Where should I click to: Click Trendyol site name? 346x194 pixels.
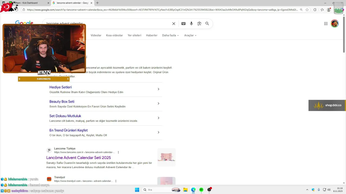[59, 177]
